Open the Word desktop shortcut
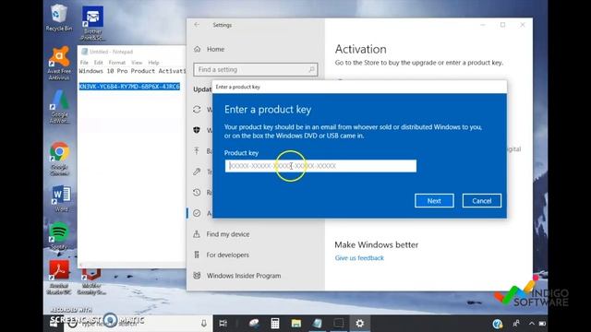 [x=61, y=198]
